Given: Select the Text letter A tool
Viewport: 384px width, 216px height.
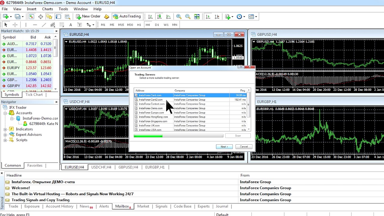Looking at the screenshot, I should pyautogui.click(x=70, y=25).
